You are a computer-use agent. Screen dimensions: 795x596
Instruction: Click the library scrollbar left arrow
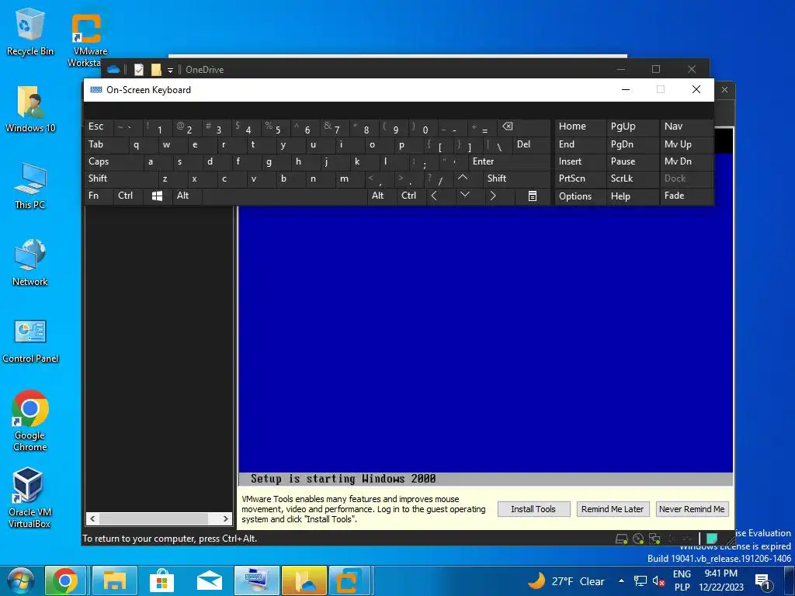tap(92, 518)
